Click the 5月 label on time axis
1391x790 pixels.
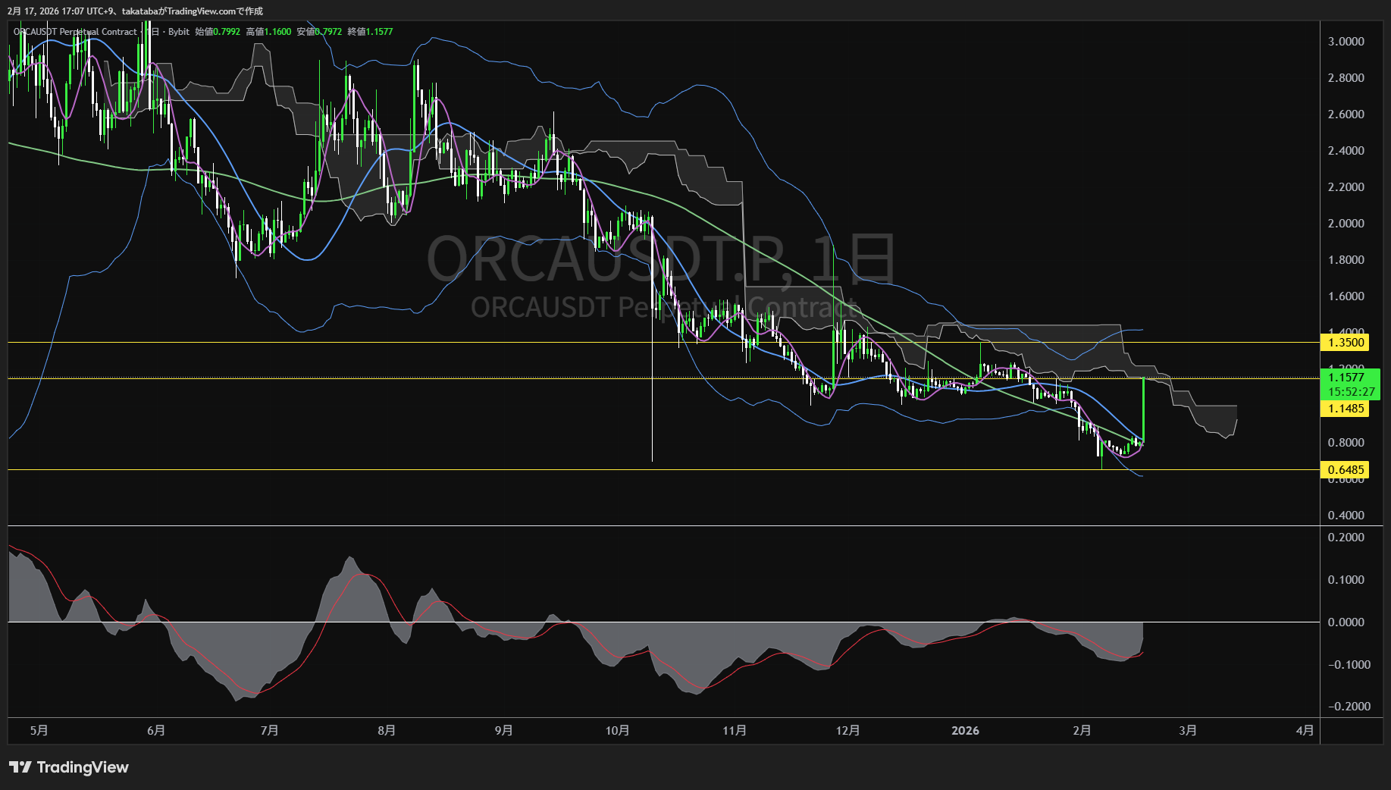point(39,730)
